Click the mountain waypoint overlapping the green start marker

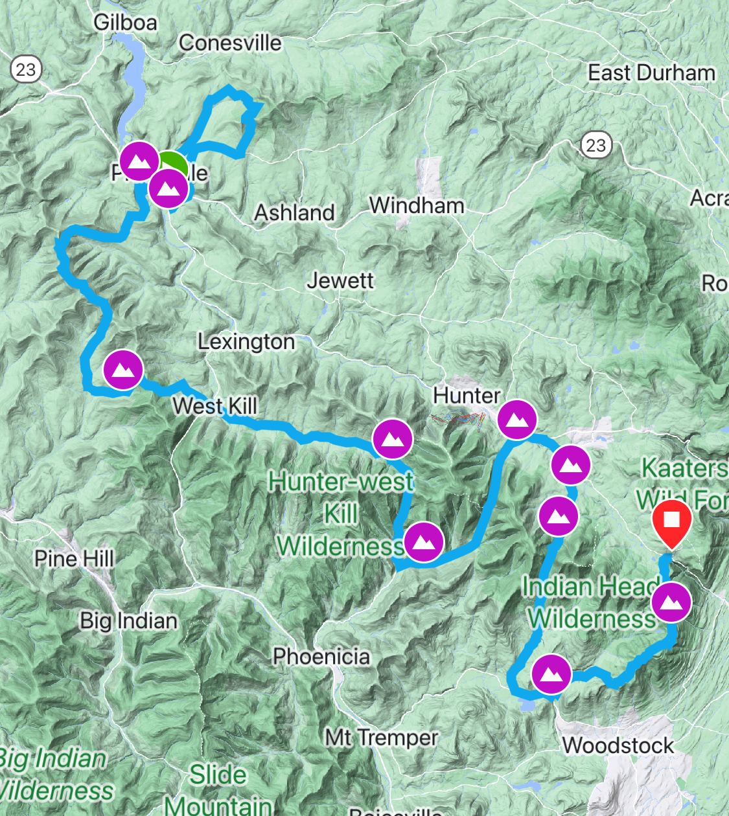coord(168,188)
